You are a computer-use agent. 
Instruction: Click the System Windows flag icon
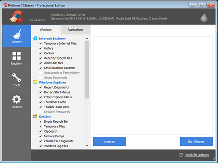click(35, 116)
